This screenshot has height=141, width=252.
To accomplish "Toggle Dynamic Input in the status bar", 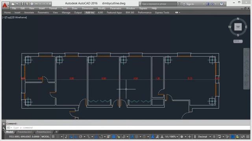I will tap(71, 137).
